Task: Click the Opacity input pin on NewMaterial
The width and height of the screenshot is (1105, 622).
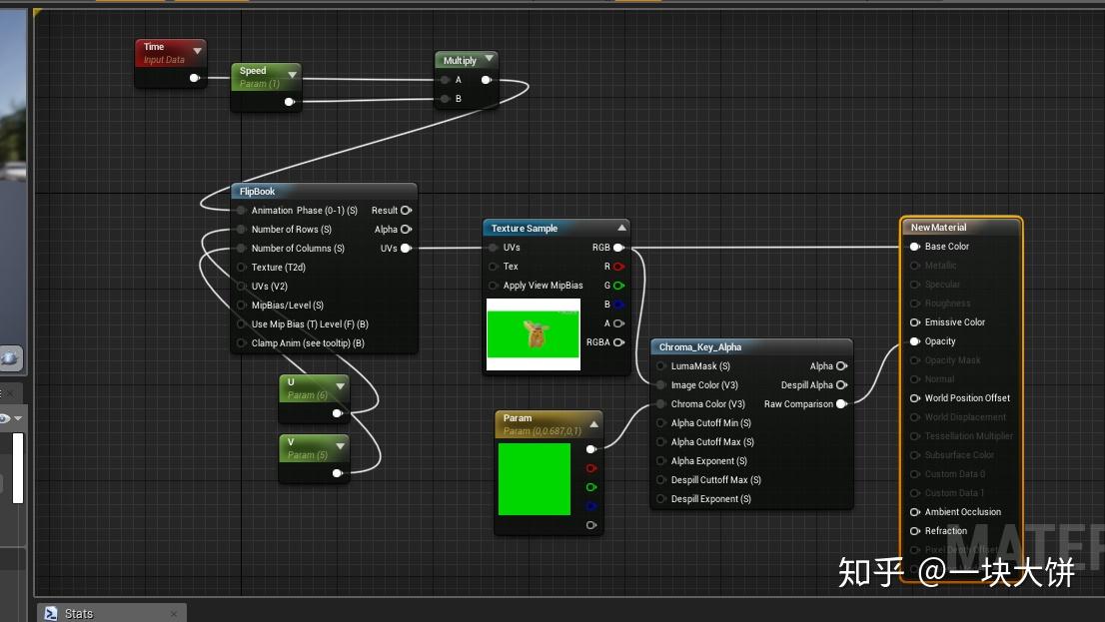Action: tap(913, 340)
